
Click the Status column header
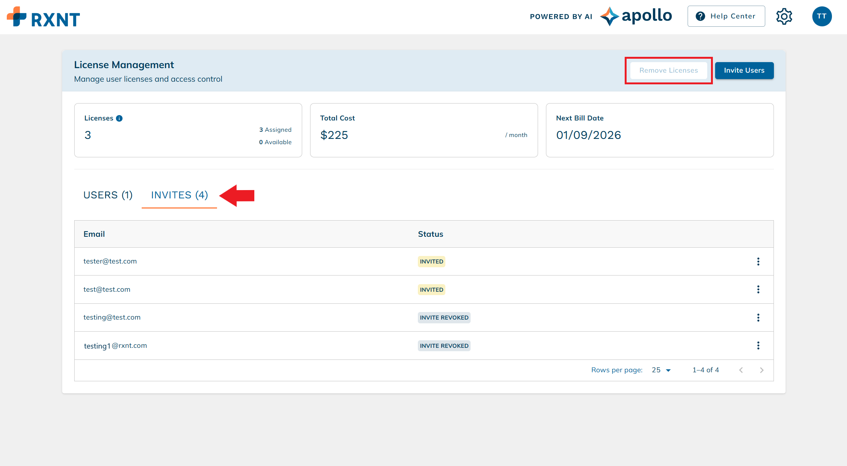430,234
